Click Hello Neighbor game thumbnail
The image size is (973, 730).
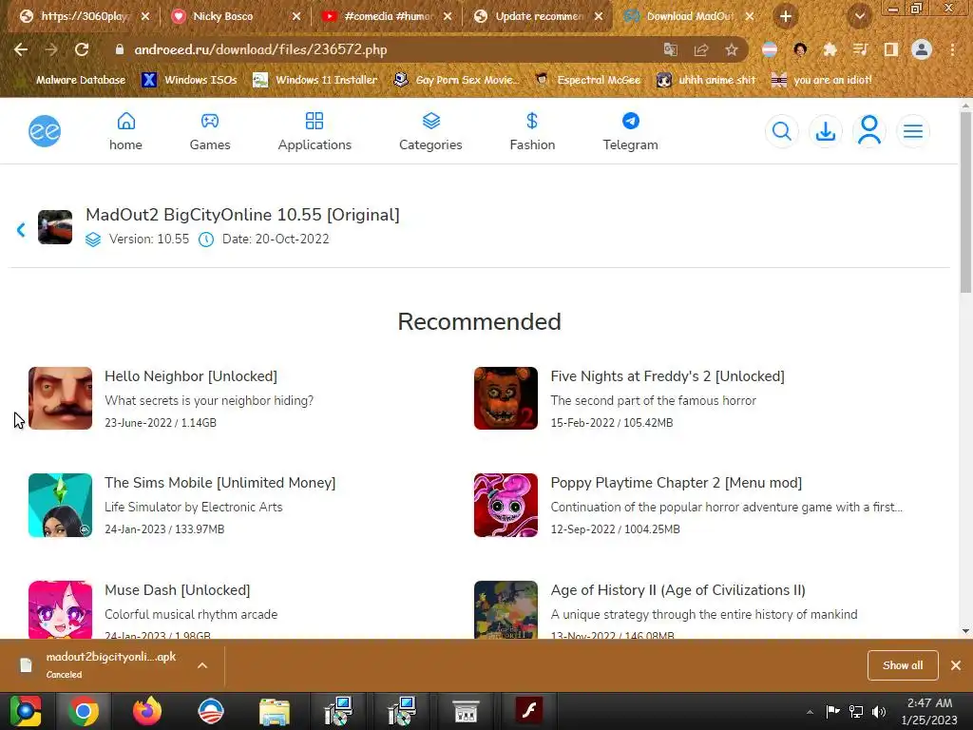[60, 398]
